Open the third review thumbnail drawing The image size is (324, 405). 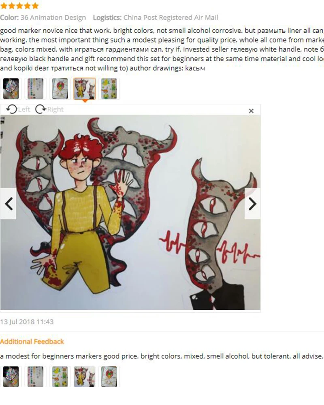pos(60,89)
